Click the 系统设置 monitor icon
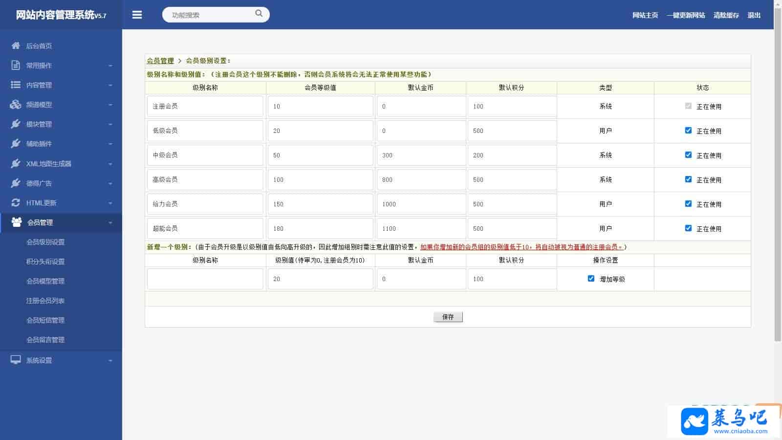 [16, 360]
